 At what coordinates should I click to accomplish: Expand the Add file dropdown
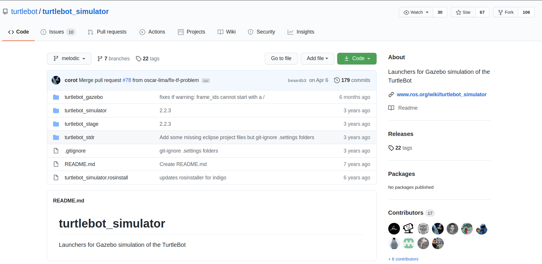click(317, 59)
